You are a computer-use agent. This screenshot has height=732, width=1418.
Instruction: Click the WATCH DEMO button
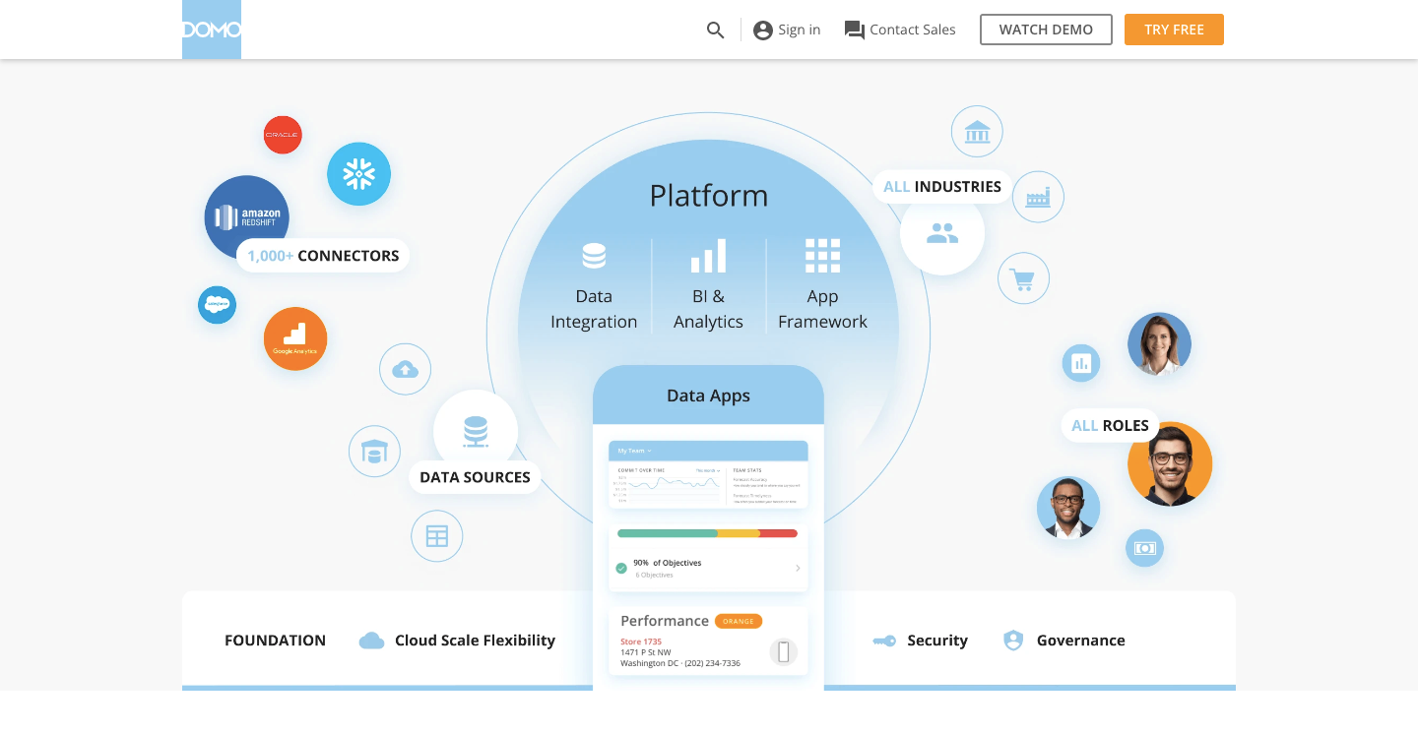pos(1046,30)
